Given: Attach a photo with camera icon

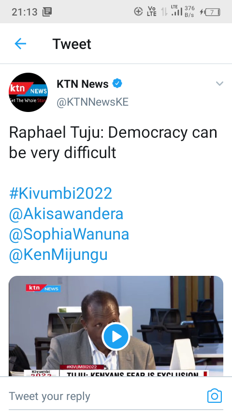Looking at the screenshot, I should pyautogui.click(x=215, y=396).
